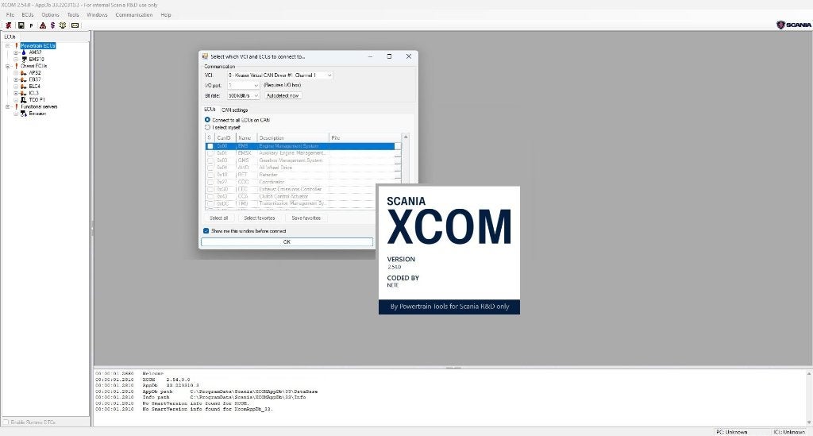Image resolution: width=813 pixels, height=436 pixels.
Task: Open the Tools menu
Action: point(73,15)
